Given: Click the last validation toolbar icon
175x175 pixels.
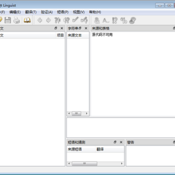Looking at the screenshot, I should point(132,20).
